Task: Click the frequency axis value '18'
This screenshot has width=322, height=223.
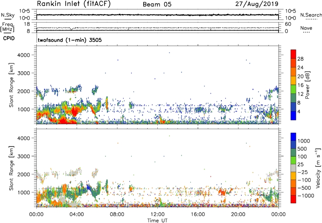Action: [x=27, y=24]
